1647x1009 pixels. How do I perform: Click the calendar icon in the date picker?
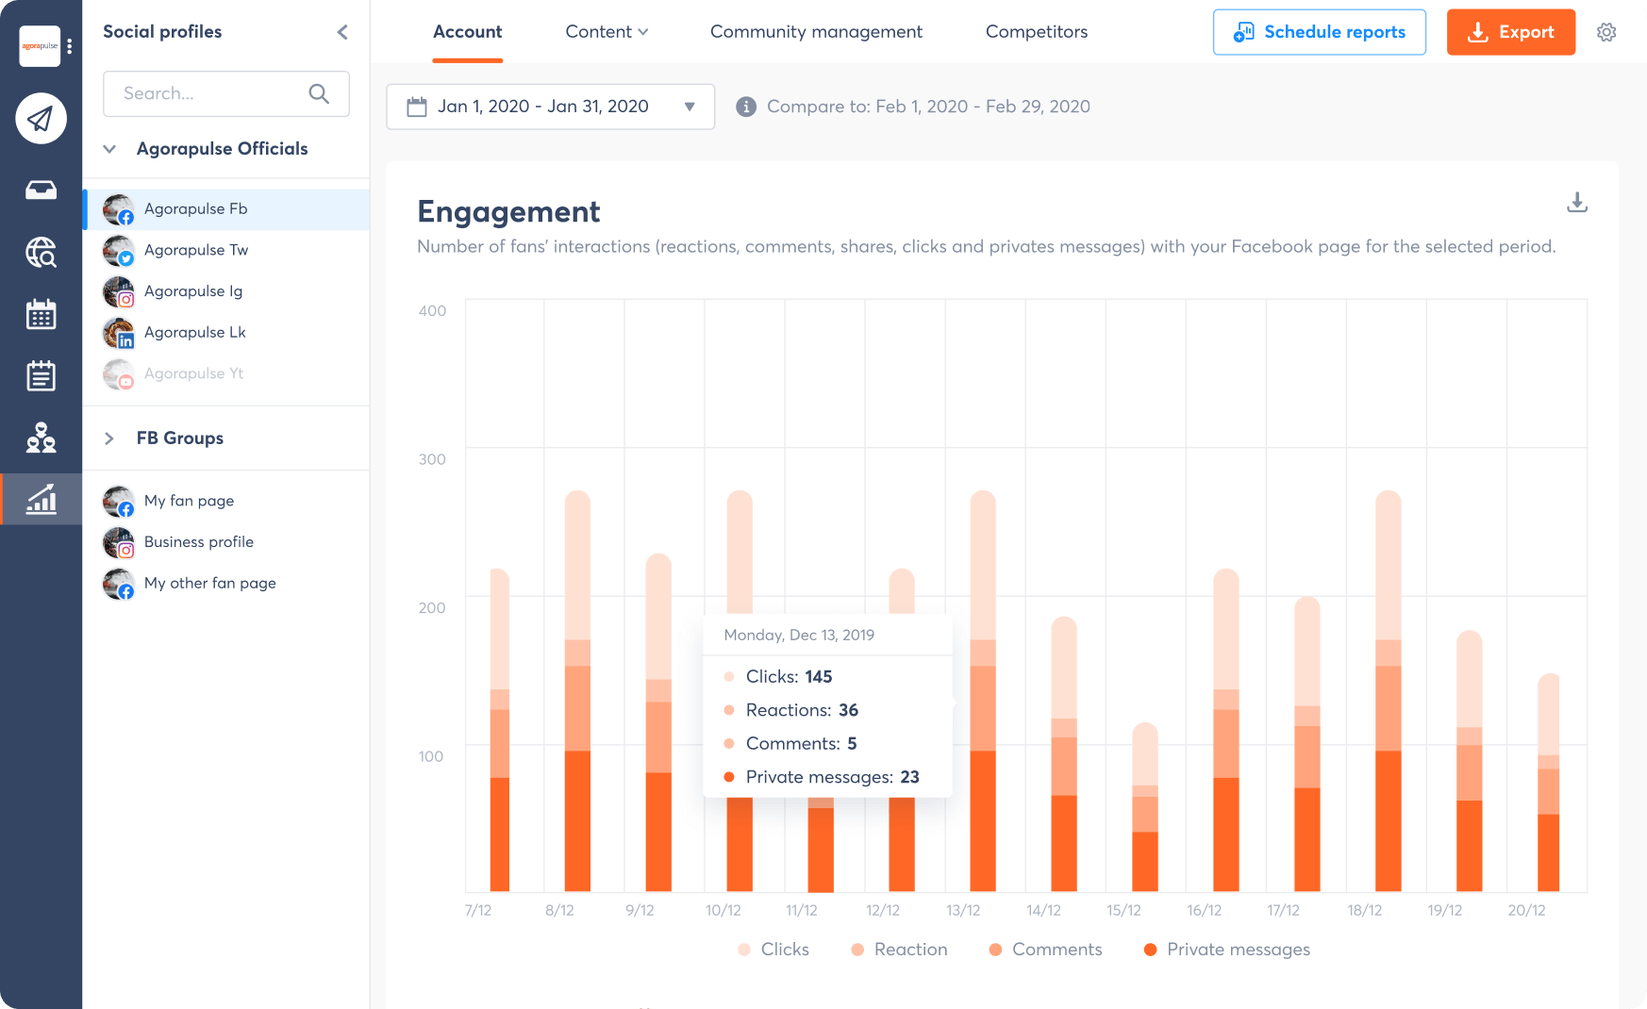tap(417, 107)
